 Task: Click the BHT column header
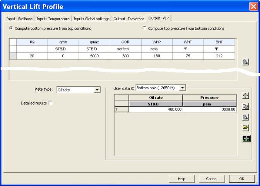(219, 42)
